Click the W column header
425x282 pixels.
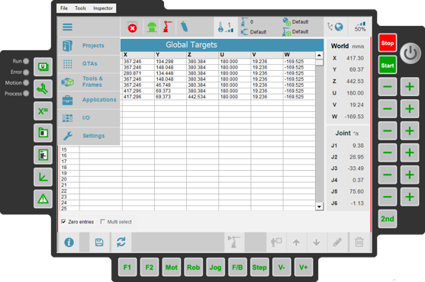pos(299,55)
